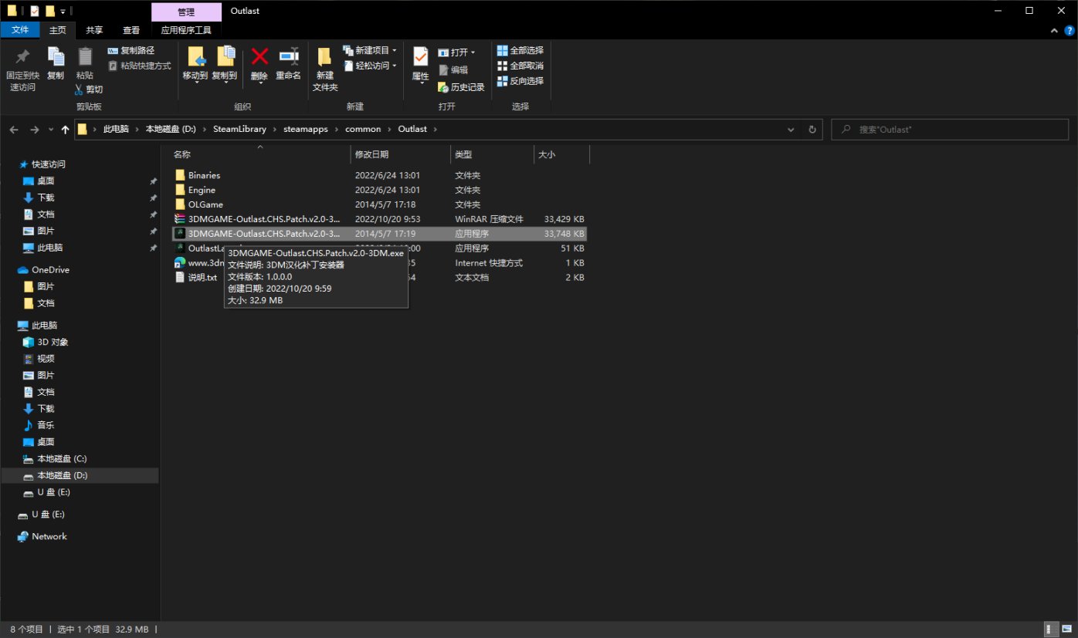This screenshot has height=638, width=1078.
Task: Select the 说明.txt file
Action: [x=379, y=277]
